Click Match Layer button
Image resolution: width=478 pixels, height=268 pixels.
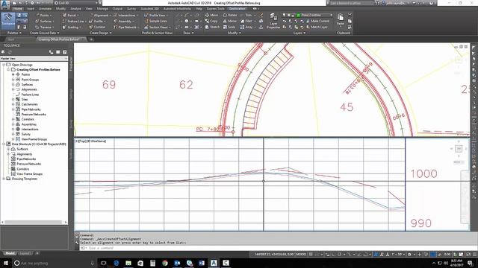(x=317, y=27)
